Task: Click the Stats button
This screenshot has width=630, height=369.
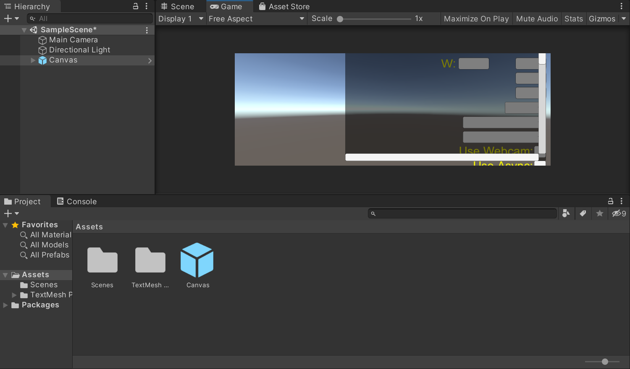Action: [x=573, y=19]
